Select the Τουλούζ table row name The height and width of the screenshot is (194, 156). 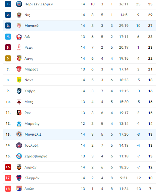[x=31, y=145]
